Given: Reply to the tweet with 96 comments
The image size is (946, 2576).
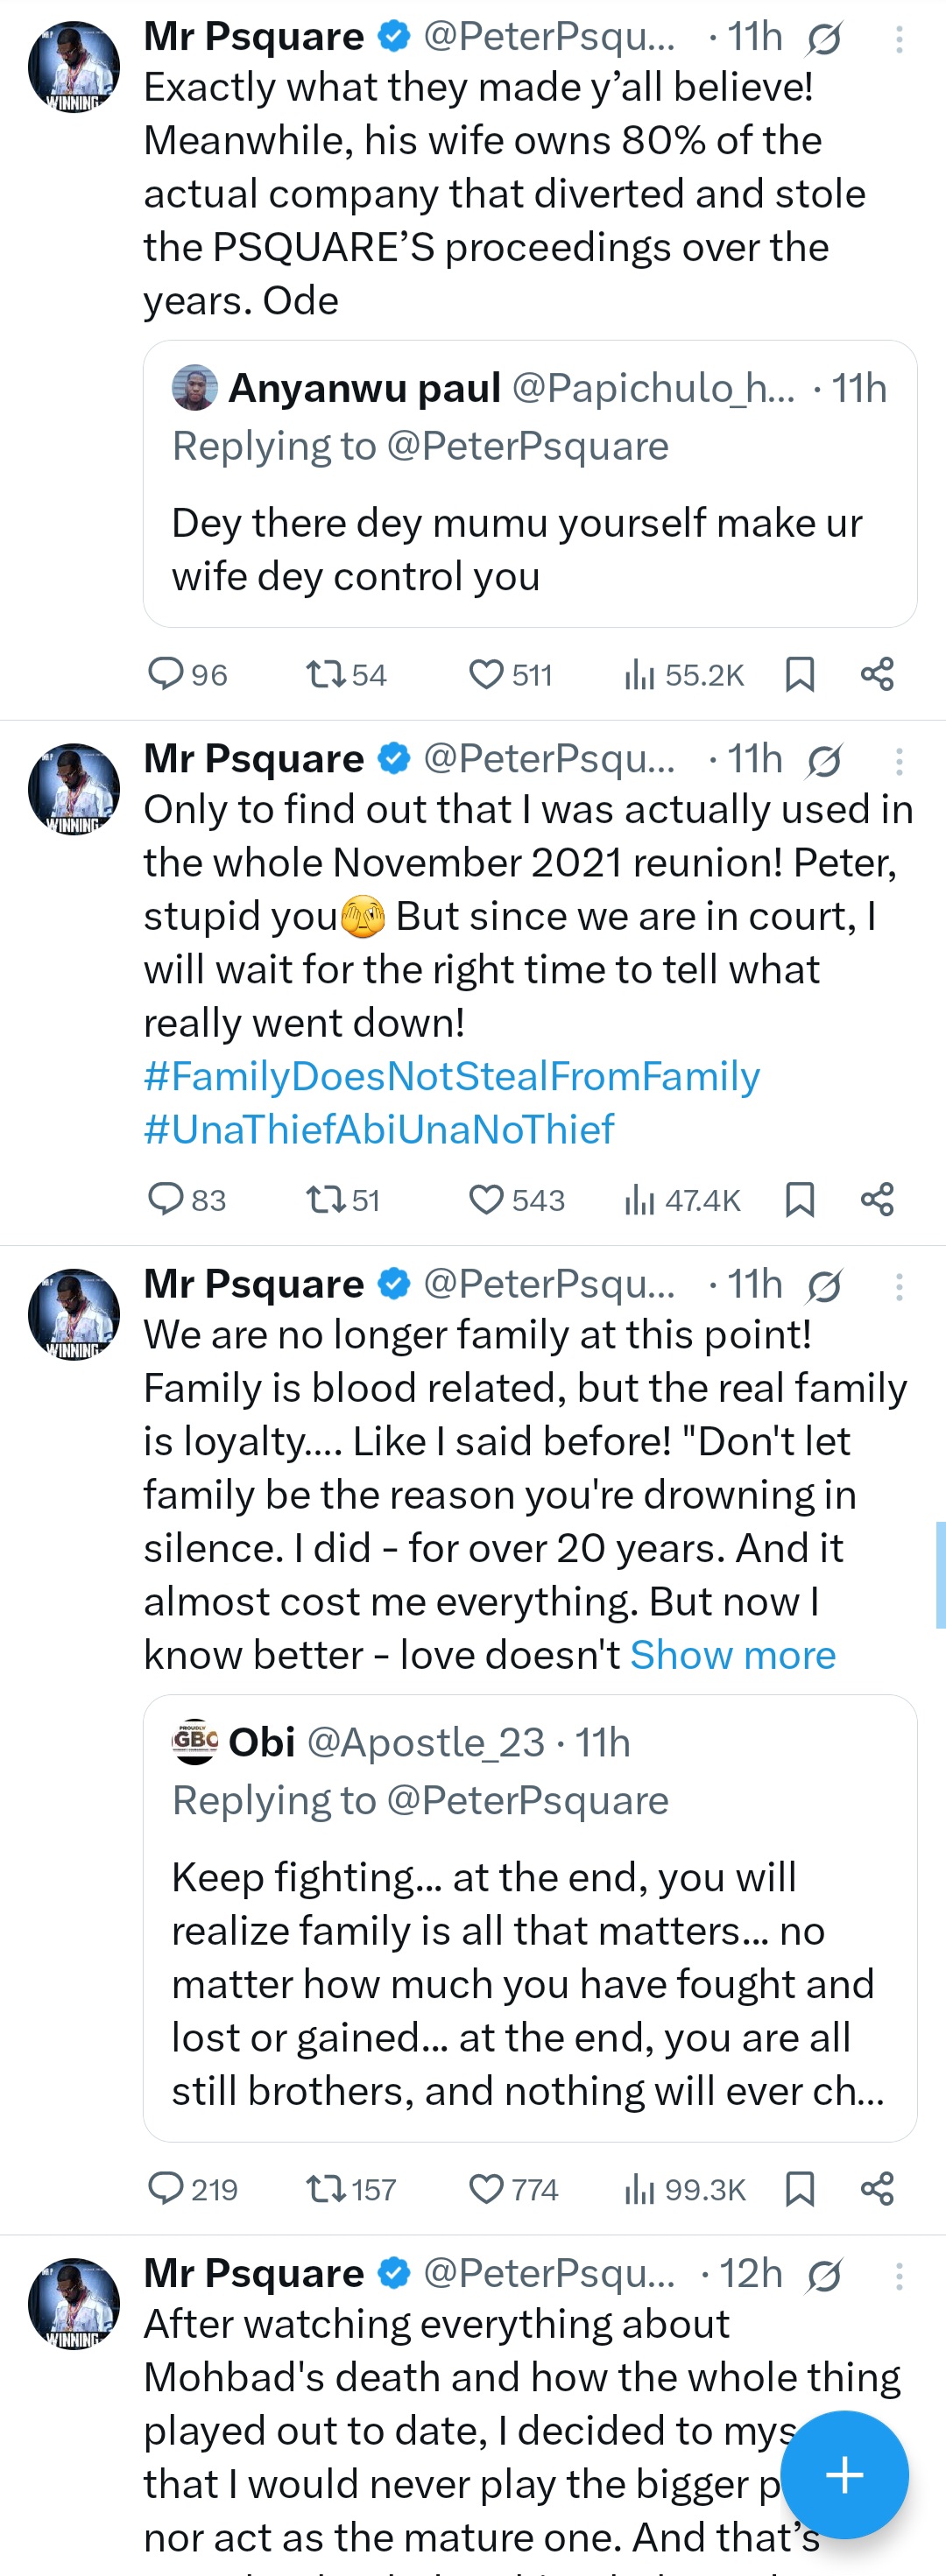Looking at the screenshot, I should pos(166,674).
